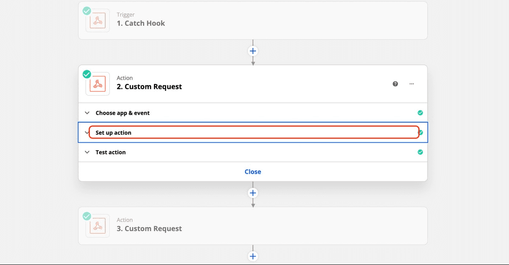This screenshot has width=509, height=265.
Task: Click green status checkmark on Test action row
Action: pos(420,152)
